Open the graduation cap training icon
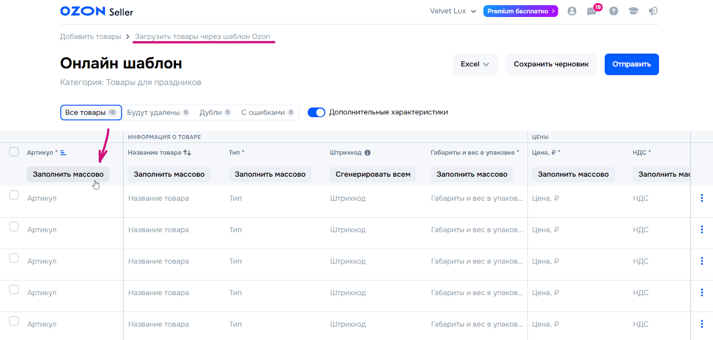713x340 pixels. point(633,11)
